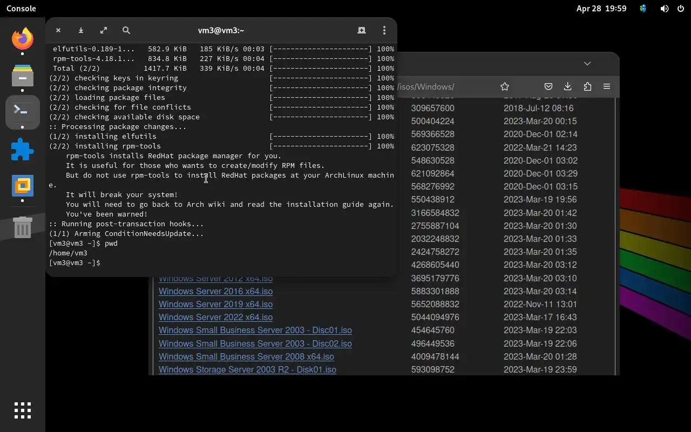Open Windows Small Business Server 2003 - Disc02.iso
This screenshot has height=432, width=691.
coord(255,343)
